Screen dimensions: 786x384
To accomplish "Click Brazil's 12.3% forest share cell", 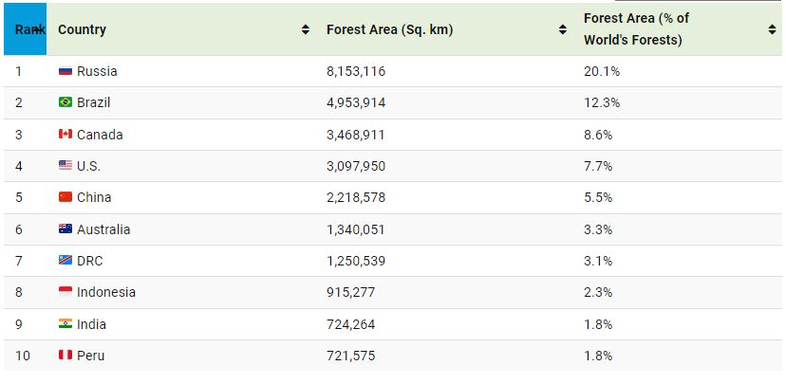I will click(602, 102).
